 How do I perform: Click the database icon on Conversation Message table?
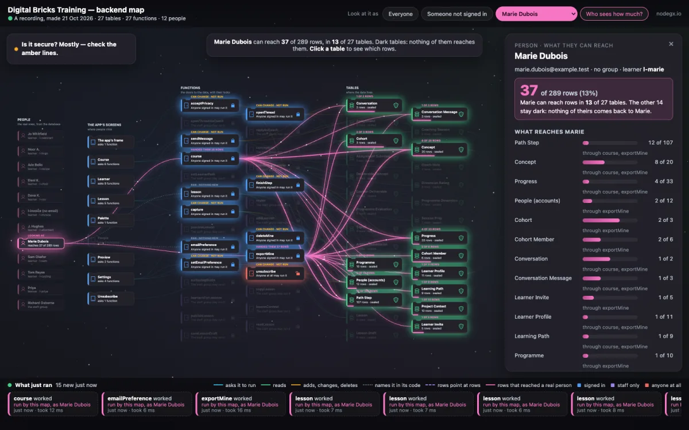coord(417,114)
